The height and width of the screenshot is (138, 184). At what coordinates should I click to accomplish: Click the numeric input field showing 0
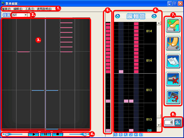pos(168,123)
